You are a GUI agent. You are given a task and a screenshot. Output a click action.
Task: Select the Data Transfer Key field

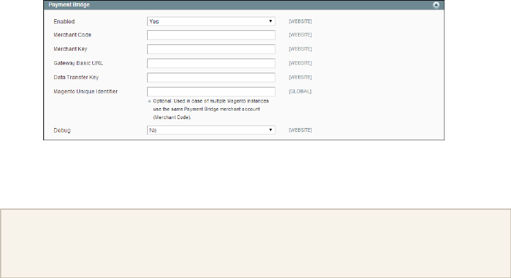click(211, 77)
